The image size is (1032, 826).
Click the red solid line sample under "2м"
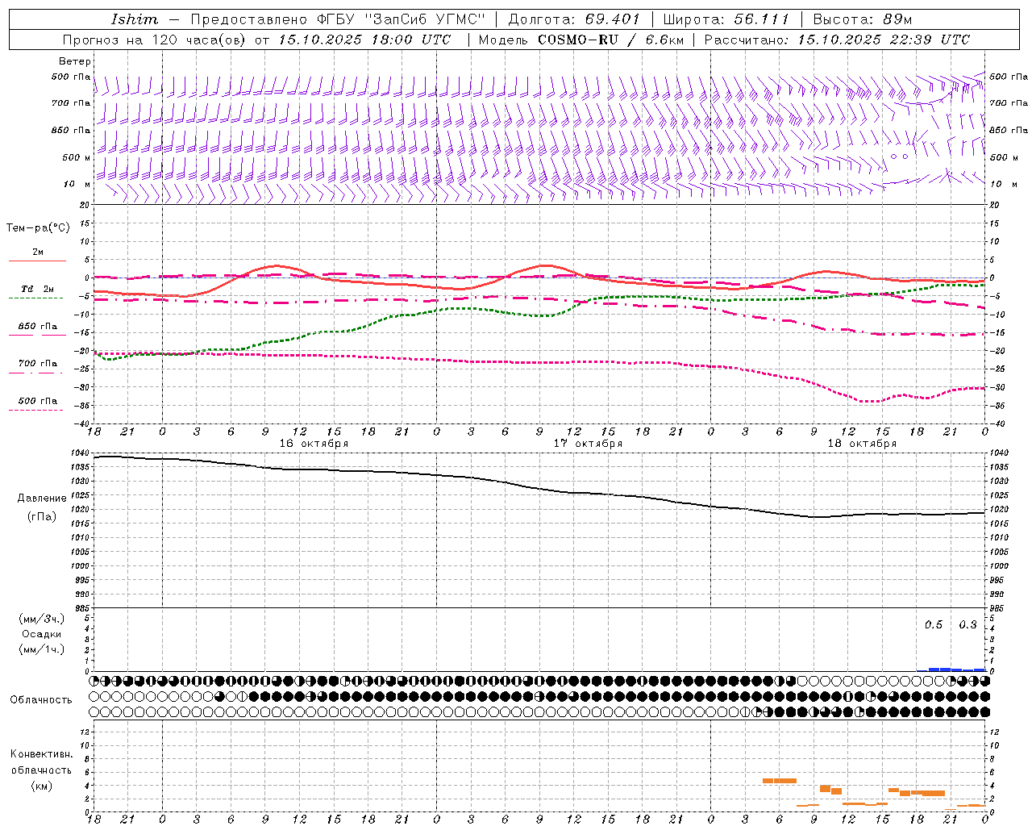pyautogui.click(x=37, y=261)
